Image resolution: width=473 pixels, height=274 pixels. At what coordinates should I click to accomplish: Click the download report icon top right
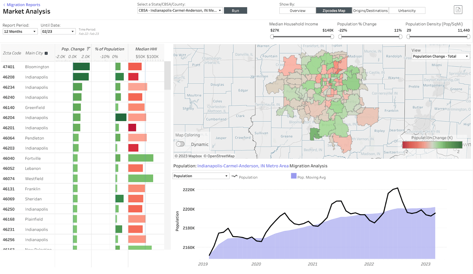[458, 9]
